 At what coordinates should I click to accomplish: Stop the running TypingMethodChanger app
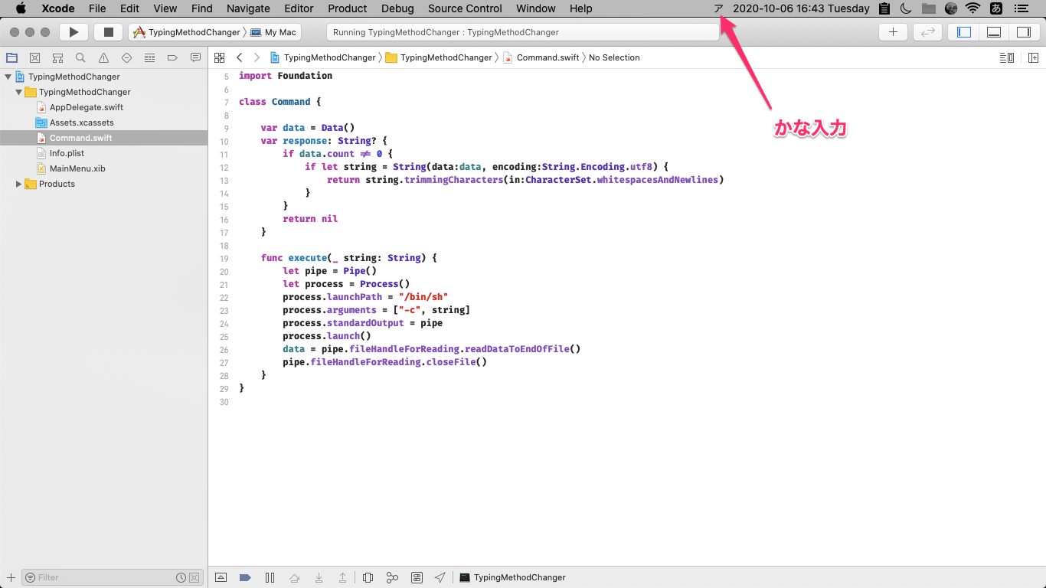point(108,32)
